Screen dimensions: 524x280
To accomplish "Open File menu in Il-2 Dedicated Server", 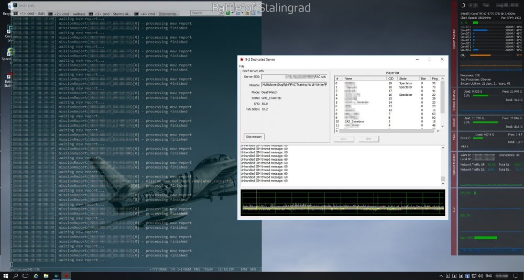I will pyautogui.click(x=242, y=66).
